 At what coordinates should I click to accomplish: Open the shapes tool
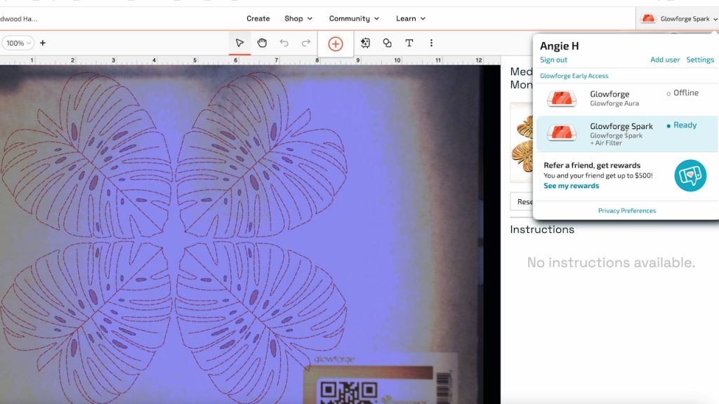pyautogui.click(x=387, y=43)
